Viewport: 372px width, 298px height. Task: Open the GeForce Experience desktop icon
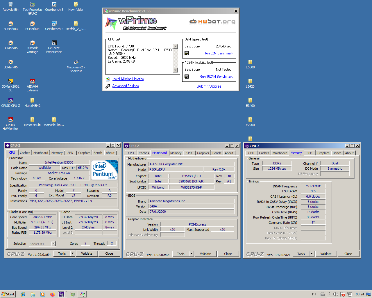pyautogui.click(x=54, y=47)
